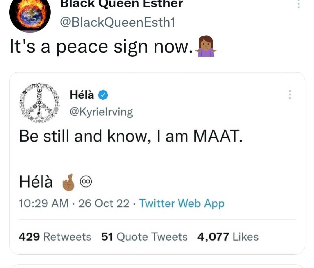
Task: Click the @BlackQueenEsth1 handle
Action: click(117, 22)
